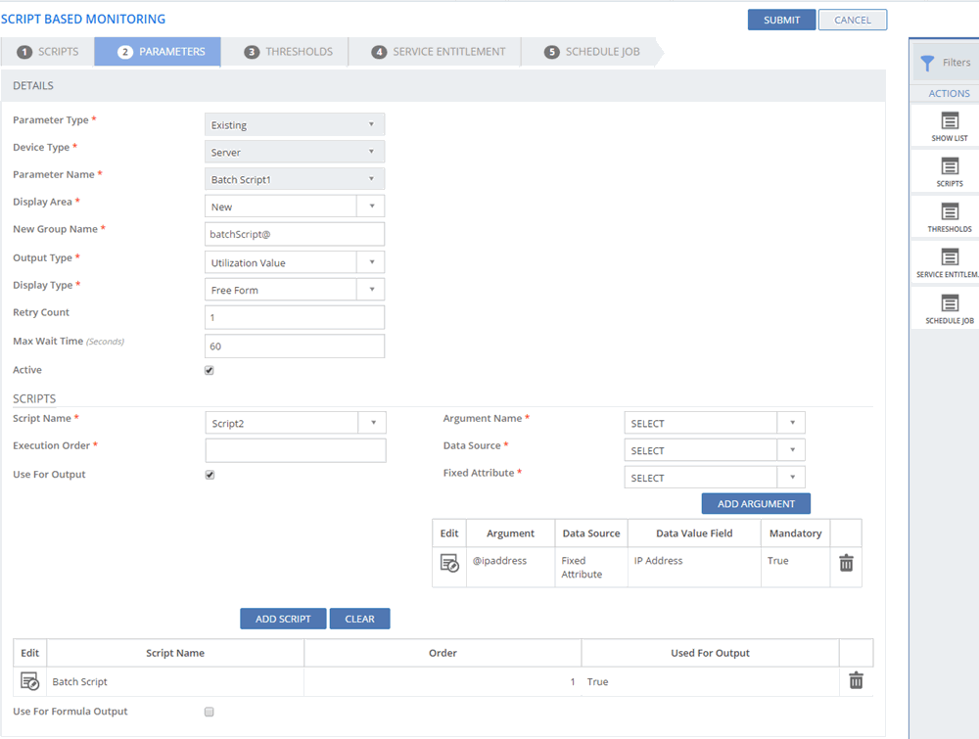
Task: Toggle the Active checkbox
Action: (210, 370)
